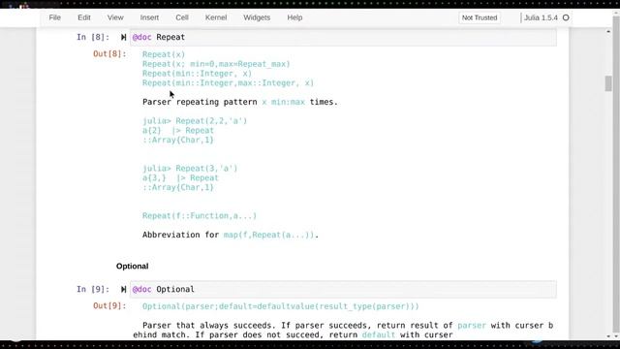
Task: Click the 'Repeat(x)' signature line
Action: click(x=164, y=54)
